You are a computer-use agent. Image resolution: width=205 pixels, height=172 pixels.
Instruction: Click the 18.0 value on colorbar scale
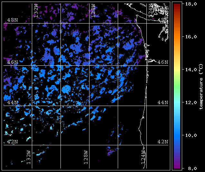tap(191, 4)
